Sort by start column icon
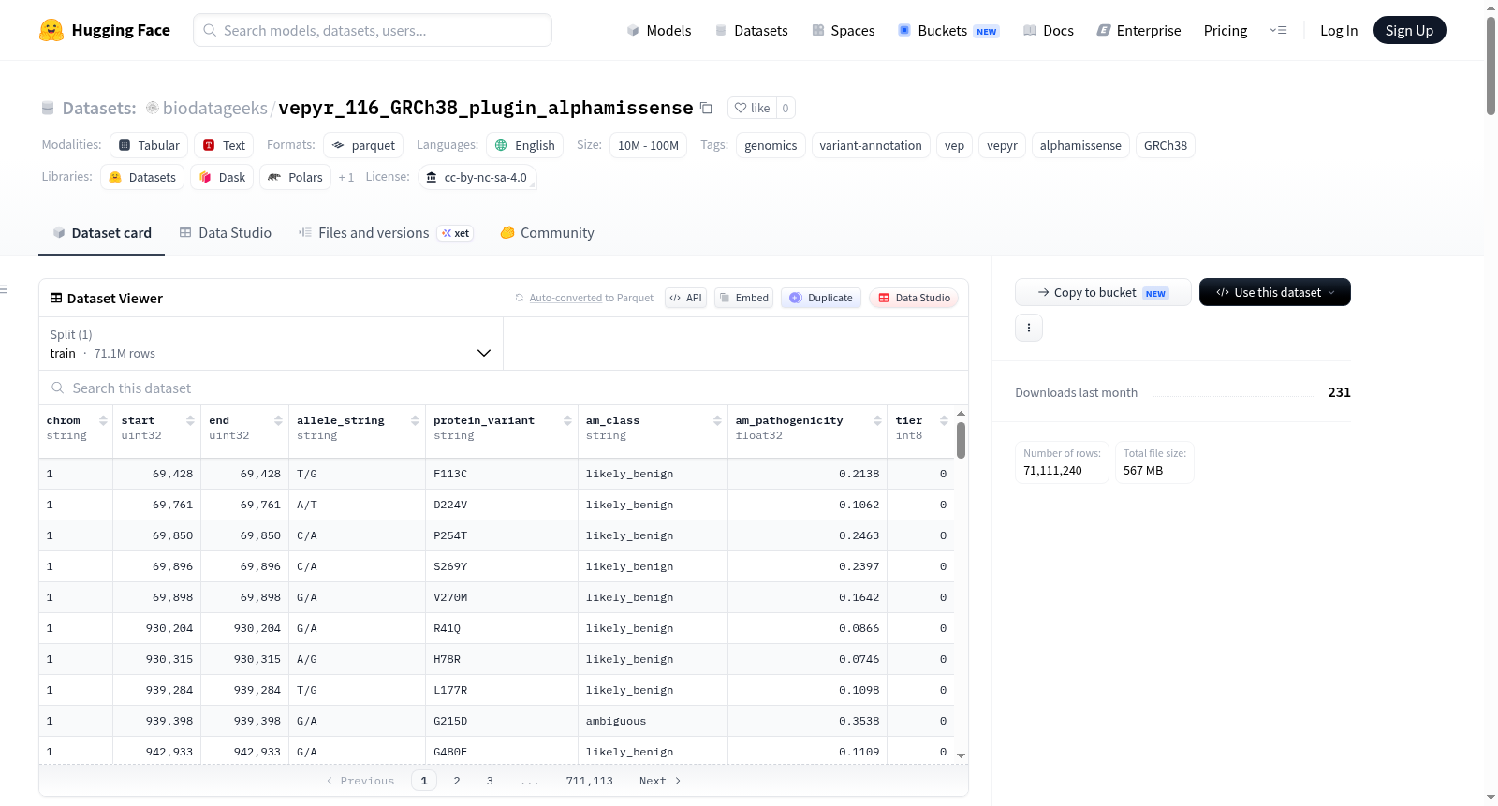Viewport: 1498px width, 806px height. point(190,421)
